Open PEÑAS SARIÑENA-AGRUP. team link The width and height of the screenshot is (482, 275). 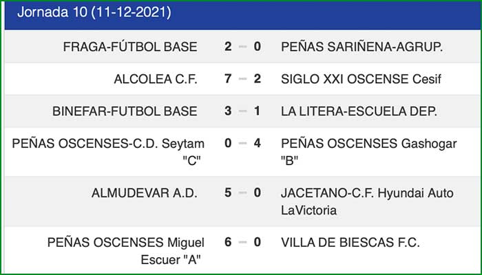(x=361, y=47)
